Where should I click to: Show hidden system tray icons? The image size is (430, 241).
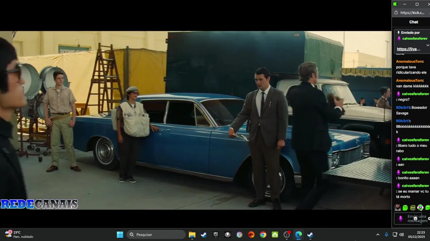coord(378,235)
